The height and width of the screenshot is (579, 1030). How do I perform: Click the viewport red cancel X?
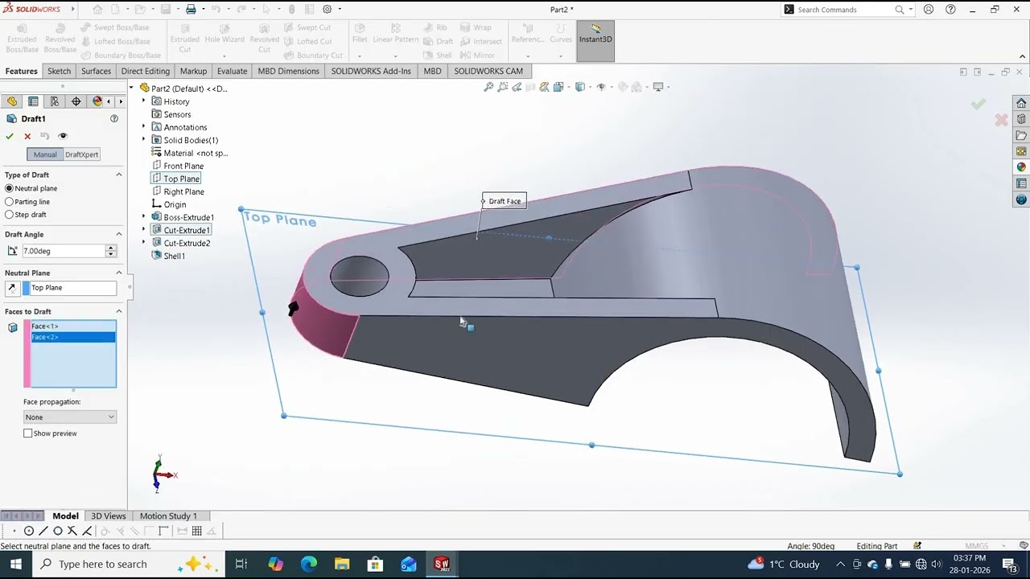[1001, 120]
